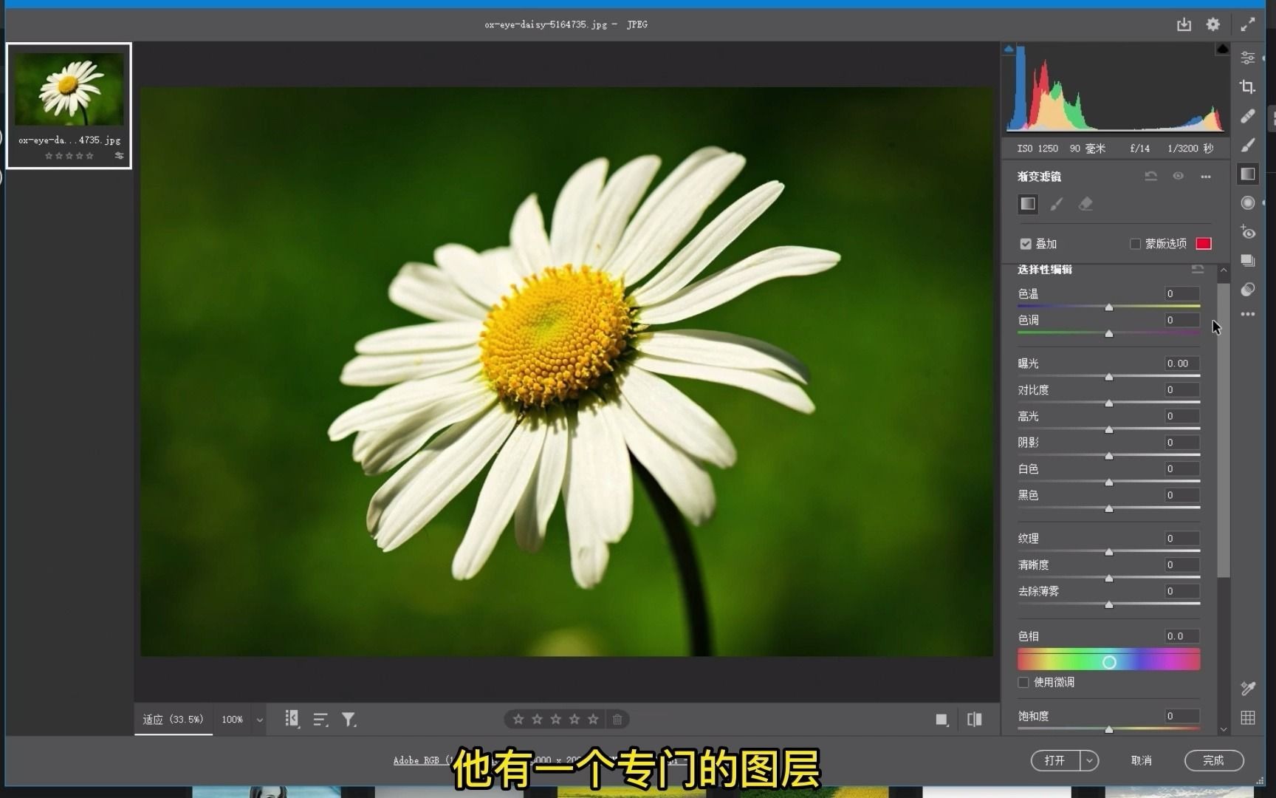This screenshot has height=798, width=1276.
Task: Open the 适应 (33.5%) zoom dropdown
Action: 173,719
